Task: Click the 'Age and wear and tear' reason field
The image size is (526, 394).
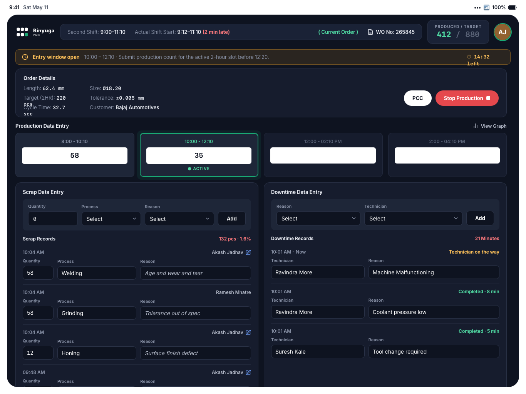Action: [x=196, y=273]
